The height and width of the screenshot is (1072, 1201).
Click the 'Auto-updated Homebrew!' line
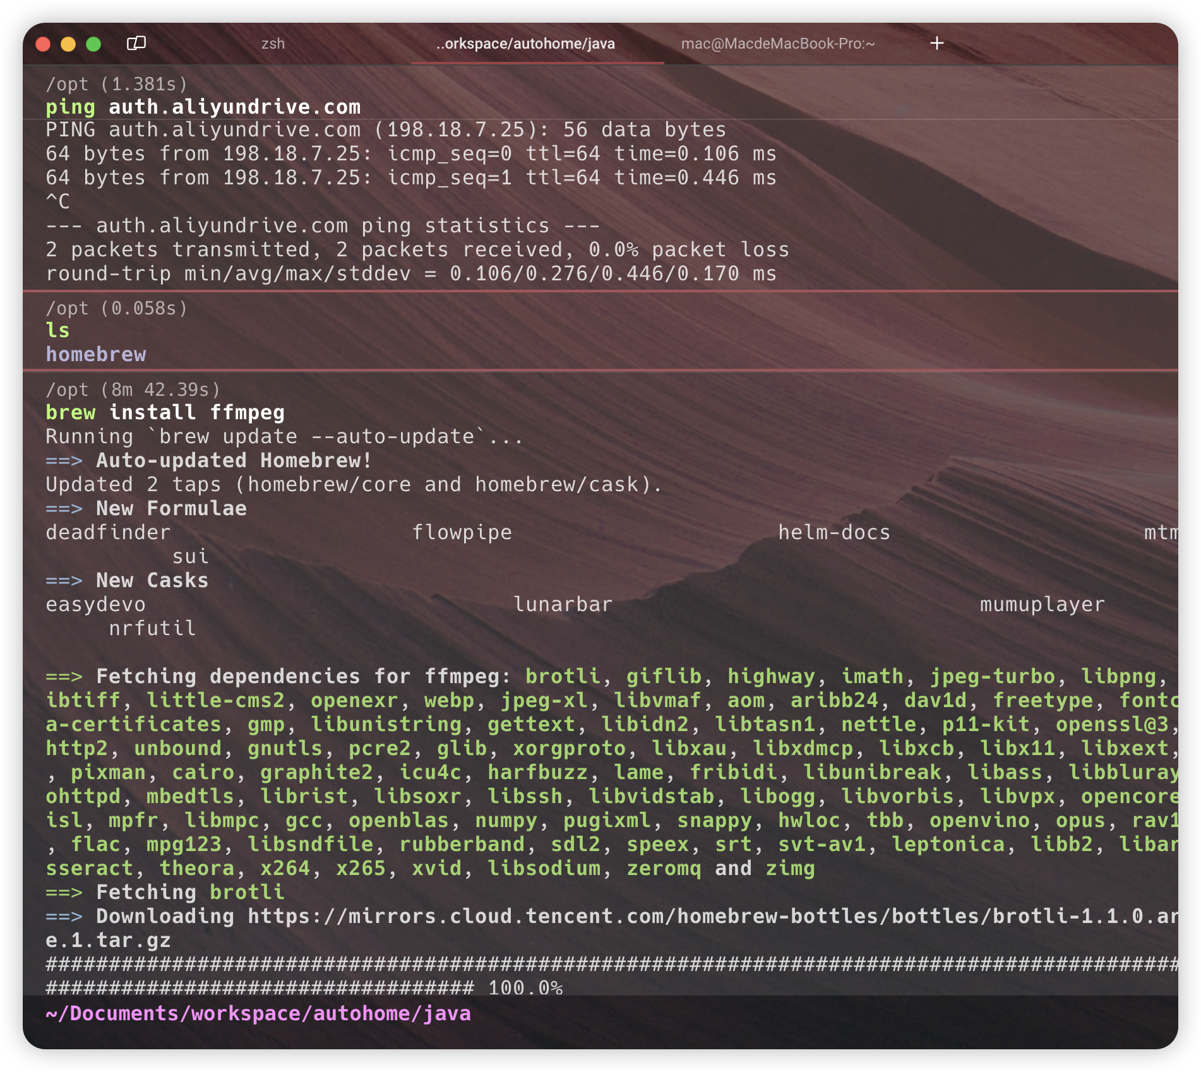(209, 460)
